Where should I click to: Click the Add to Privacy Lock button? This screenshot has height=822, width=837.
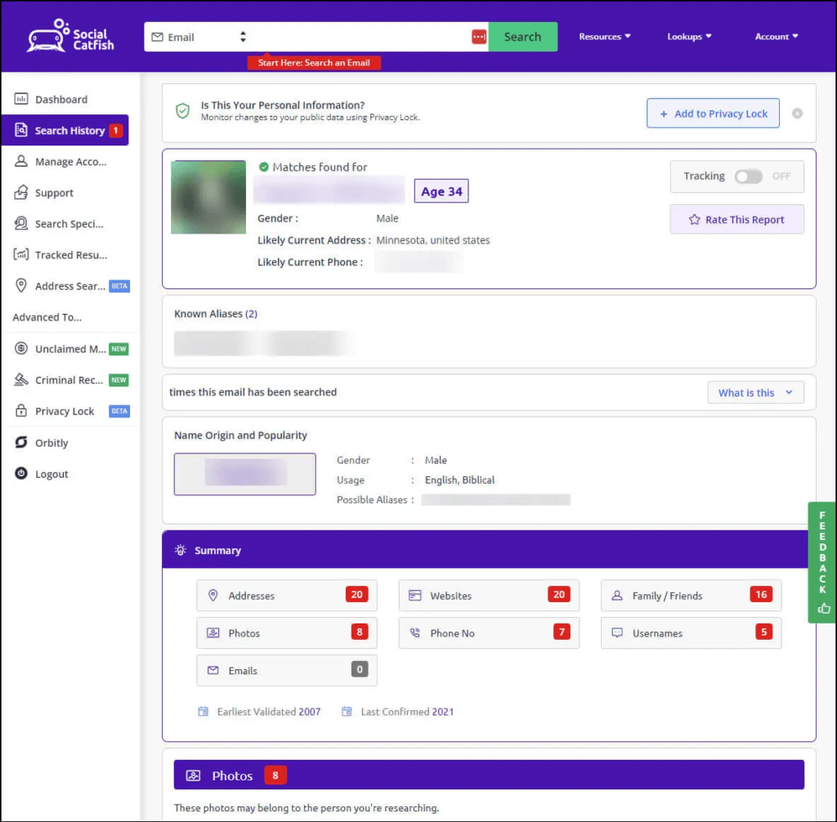(713, 113)
